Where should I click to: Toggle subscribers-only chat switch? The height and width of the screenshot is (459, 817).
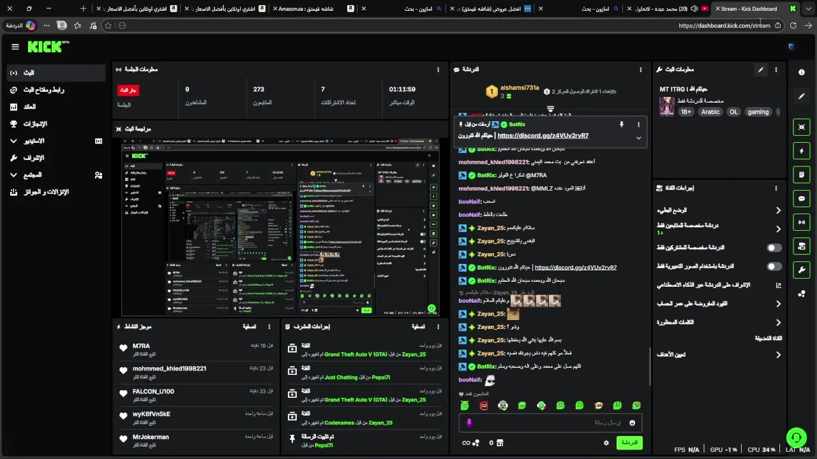coord(774,247)
